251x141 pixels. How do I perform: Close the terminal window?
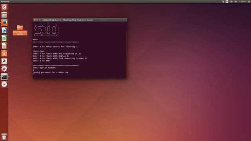pyautogui.click(x=35, y=20)
